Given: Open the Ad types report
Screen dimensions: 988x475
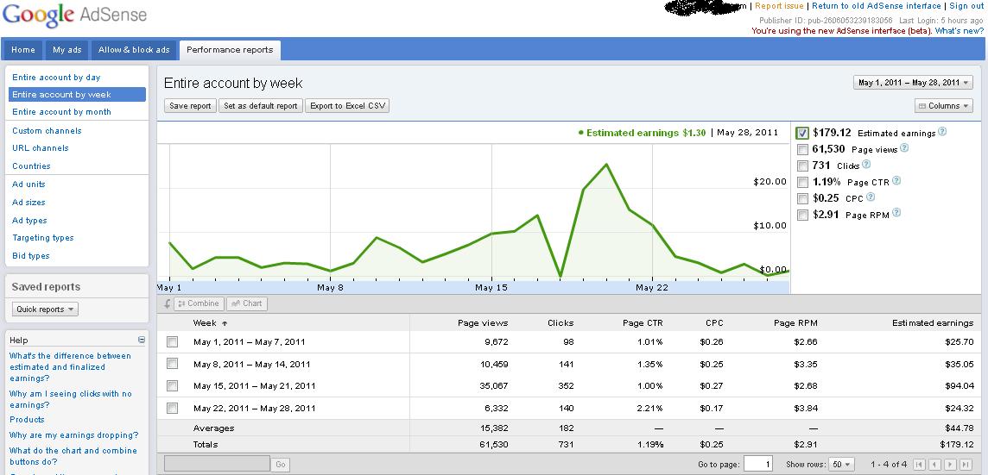Looking at the screenshot, I should (29, 220).
